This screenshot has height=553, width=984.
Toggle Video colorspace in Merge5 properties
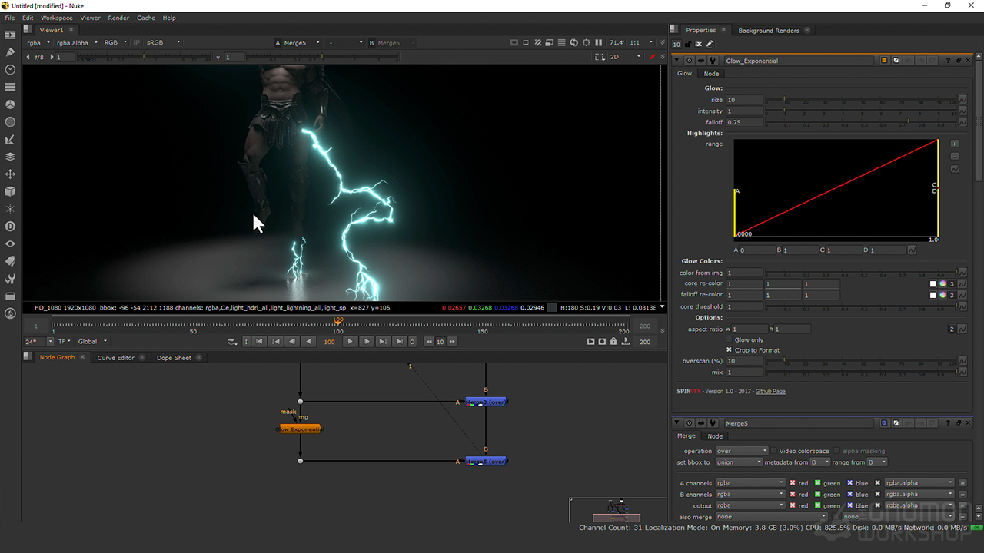[x=774, y=451]
